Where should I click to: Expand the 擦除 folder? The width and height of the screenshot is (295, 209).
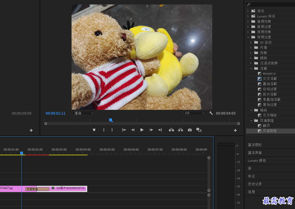[x=251, y=58]
